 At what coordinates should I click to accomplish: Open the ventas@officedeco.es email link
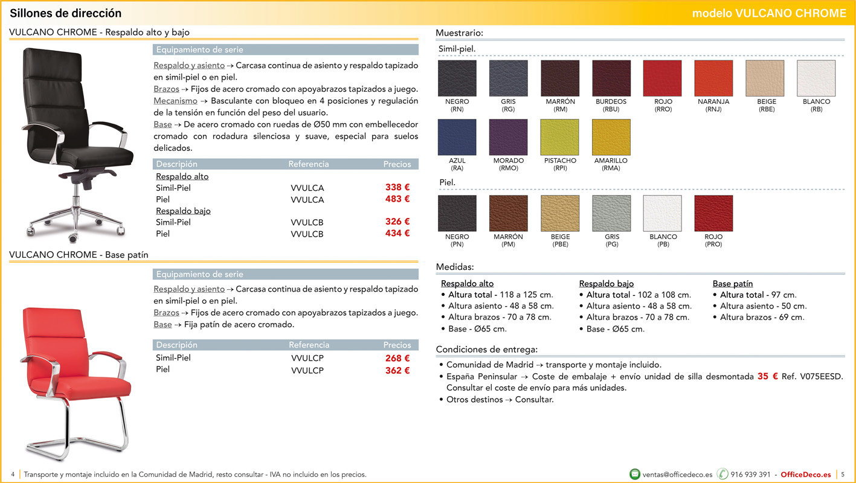pyautogui.click(x=677, y=475)
